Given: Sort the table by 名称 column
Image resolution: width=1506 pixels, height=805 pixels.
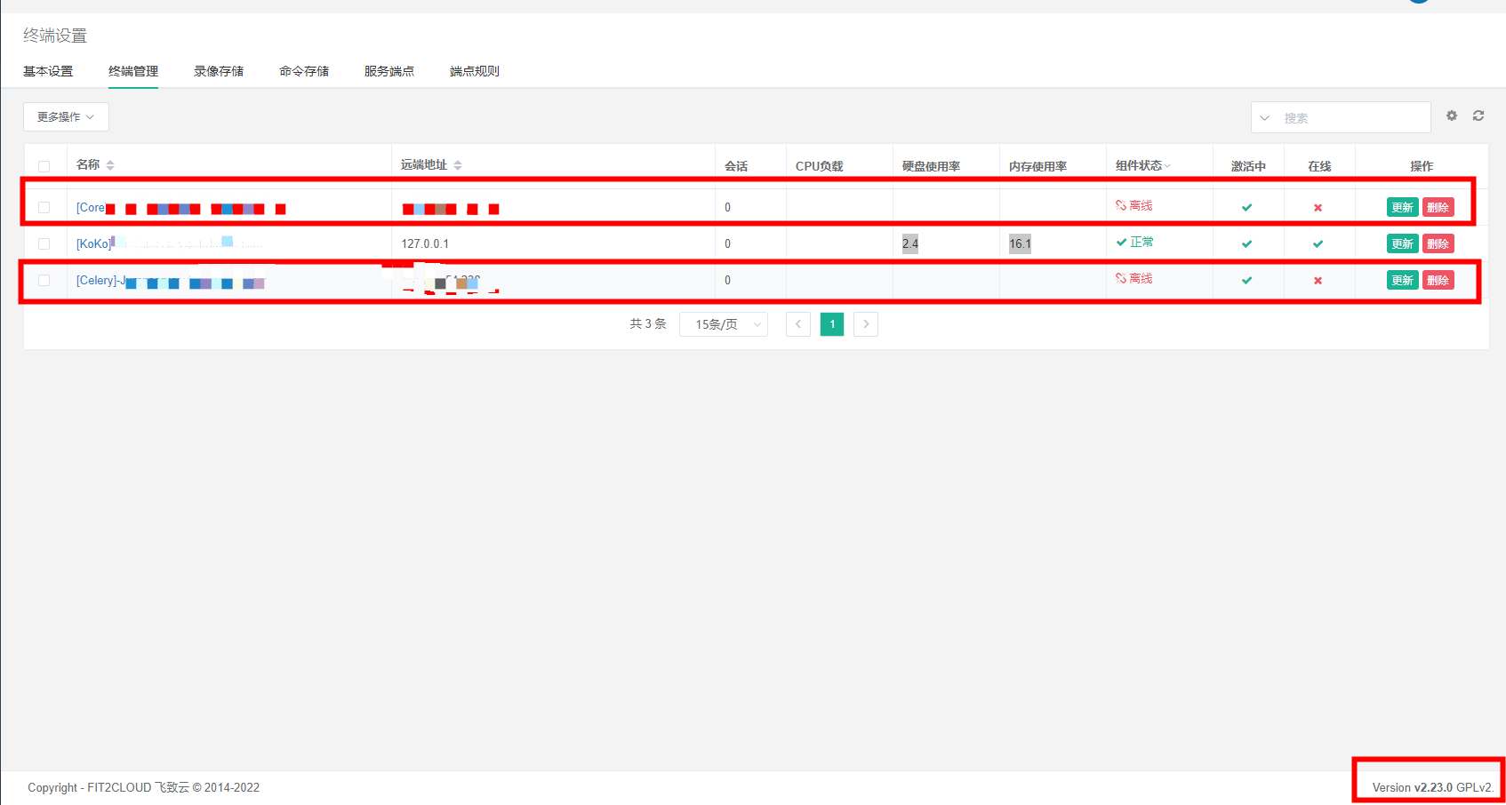Looking at the screenshot, I should 108,164.
